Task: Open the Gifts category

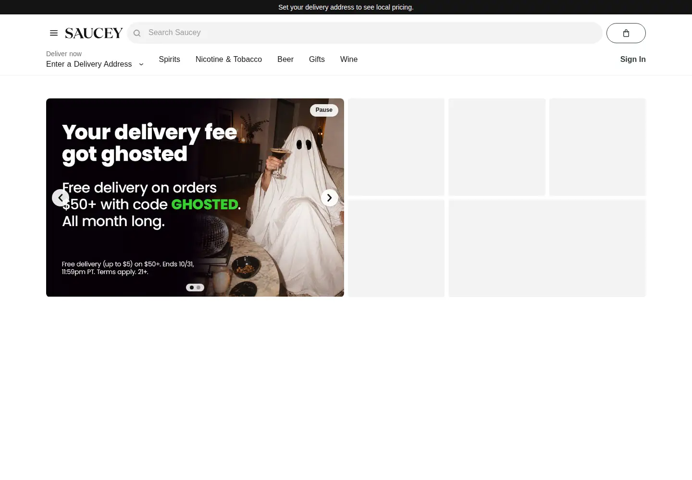Action: tap(317, 60)
